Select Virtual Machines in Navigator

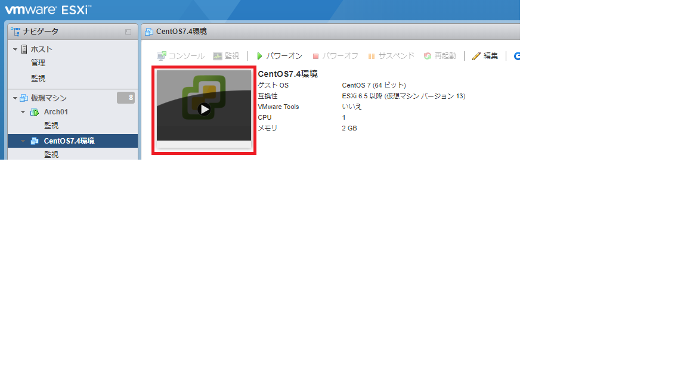[49, 98]
